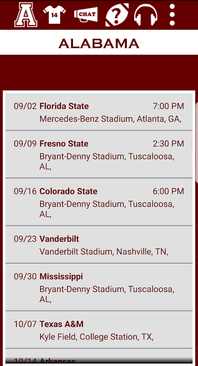The image size is (198, 366).
Task: Select the Fresno State game row
Action: (99, 155)
